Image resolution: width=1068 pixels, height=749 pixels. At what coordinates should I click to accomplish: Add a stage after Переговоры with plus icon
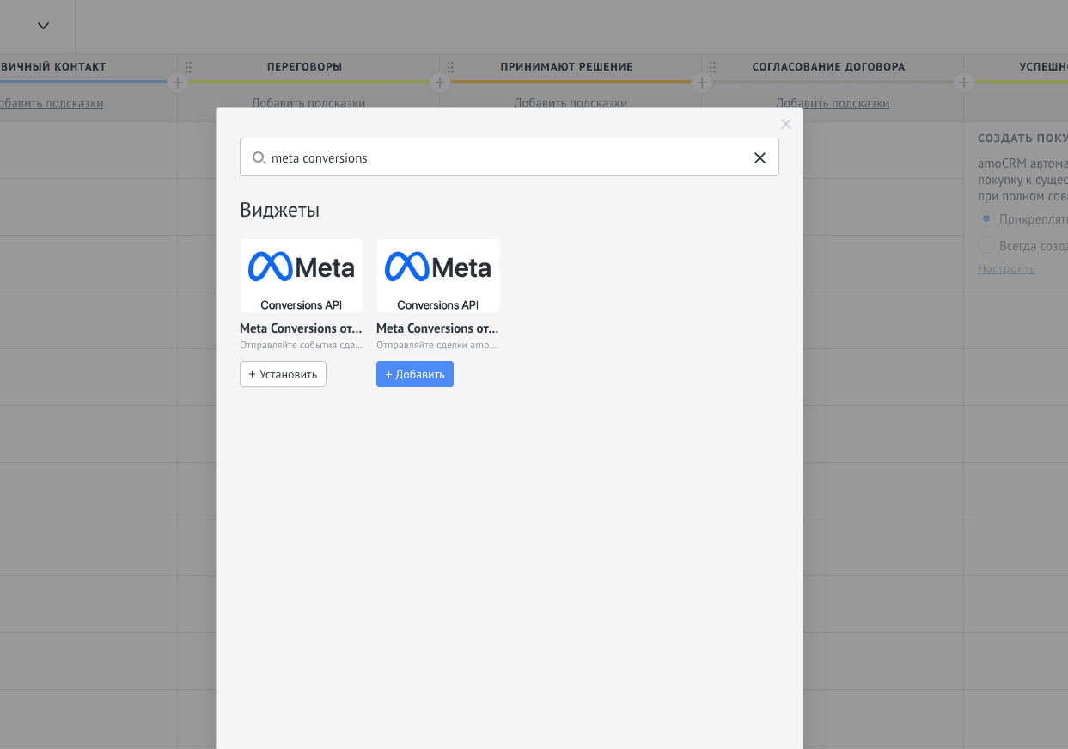pos(440,83)
